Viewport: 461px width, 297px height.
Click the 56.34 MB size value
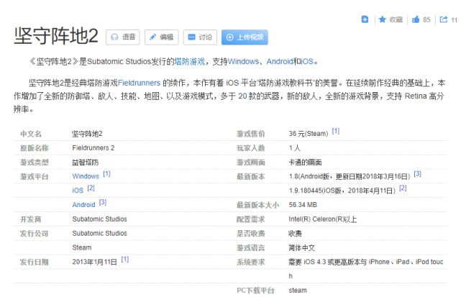pos(303,205)
